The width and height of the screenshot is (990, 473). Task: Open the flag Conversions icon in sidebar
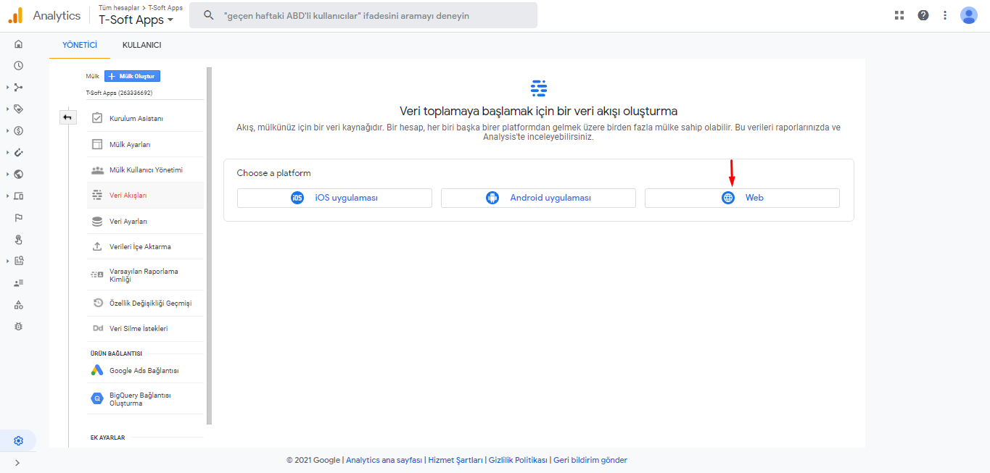tap(18, 217)
